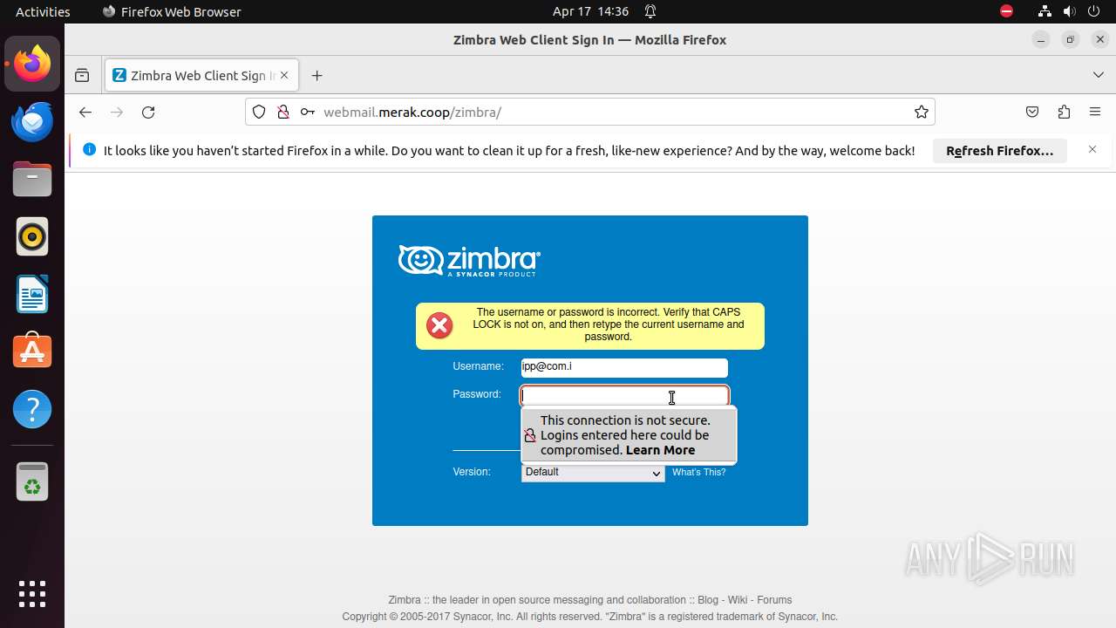Open the Firefox View recent browsing icon

pos(82,76)
